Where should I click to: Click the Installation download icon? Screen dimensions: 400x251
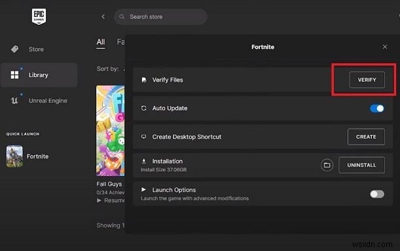point(144,161)
